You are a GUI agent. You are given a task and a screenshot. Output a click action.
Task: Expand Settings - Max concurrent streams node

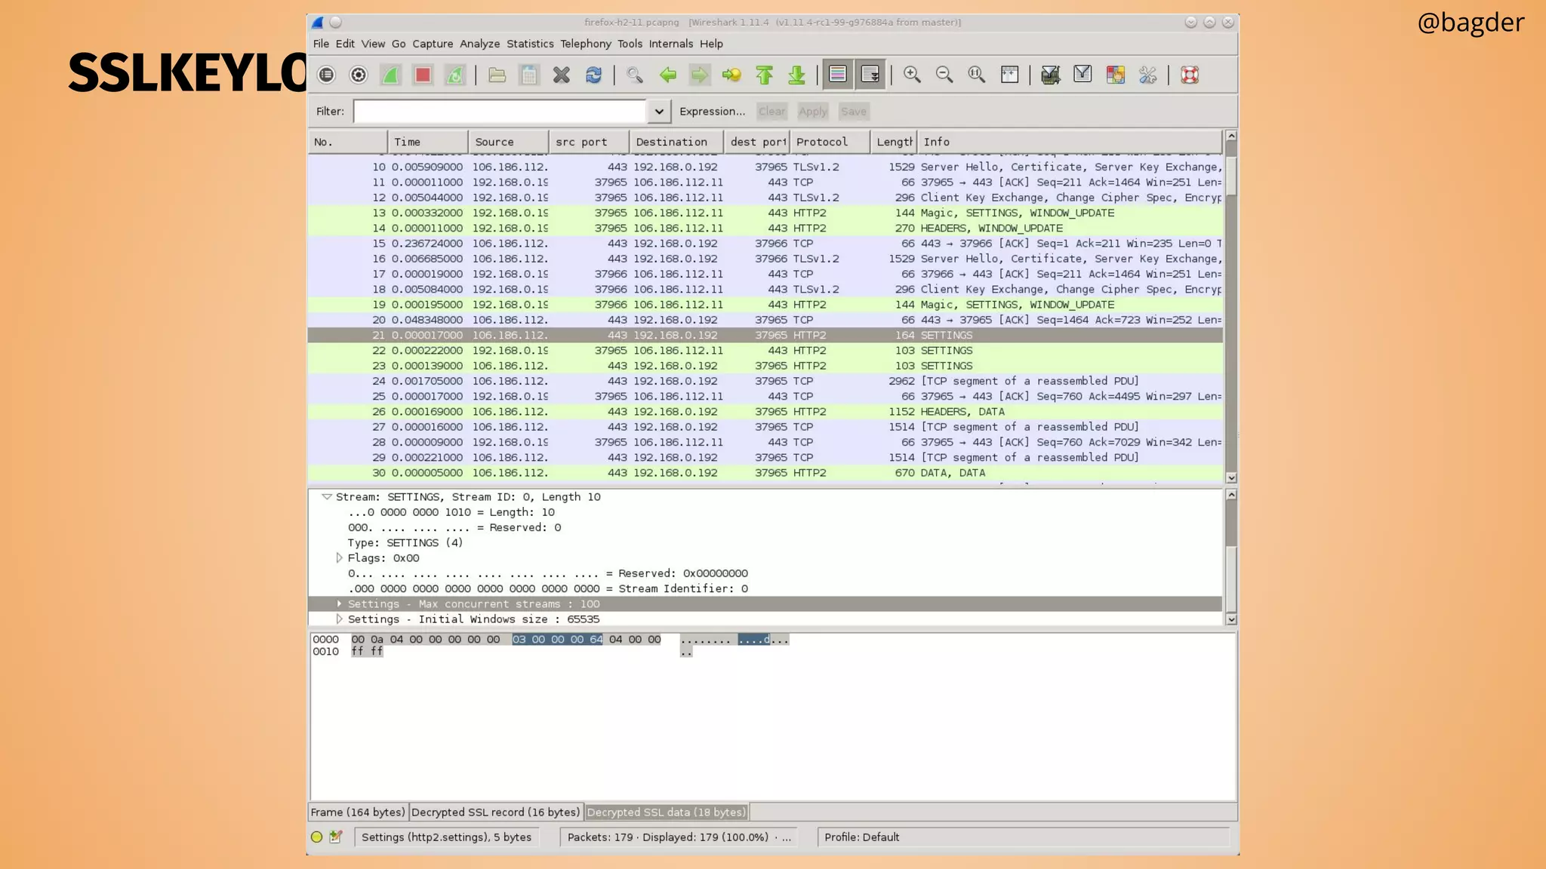pyautogui.click(x=339, y=603)
